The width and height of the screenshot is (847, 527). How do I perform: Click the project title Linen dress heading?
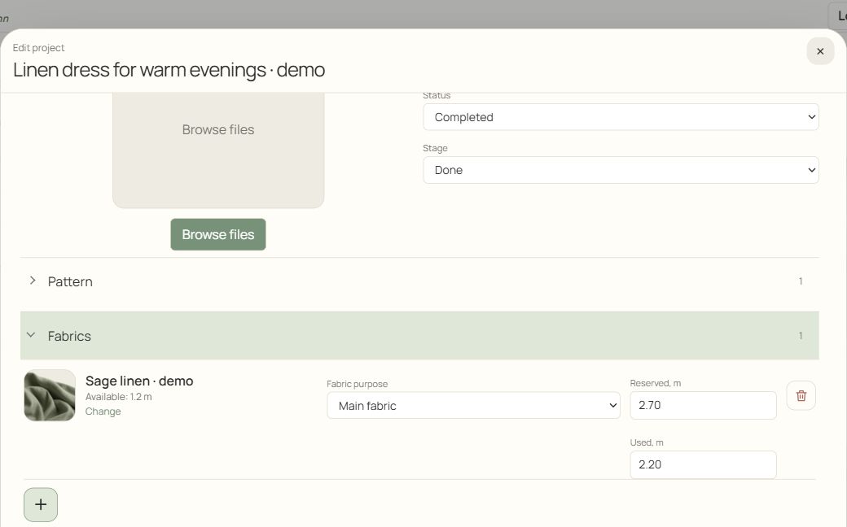coord(169,70)
